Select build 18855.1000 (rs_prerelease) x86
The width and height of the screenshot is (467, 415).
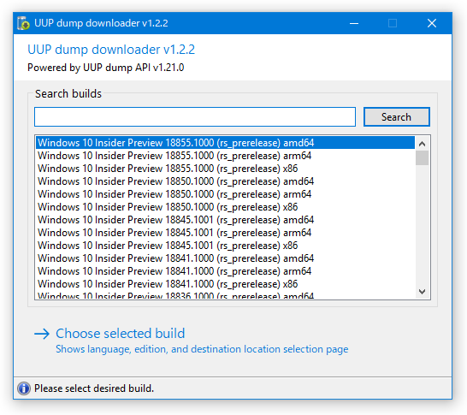[225, 169]
